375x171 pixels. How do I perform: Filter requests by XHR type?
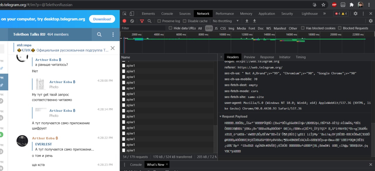coord(209,28)
